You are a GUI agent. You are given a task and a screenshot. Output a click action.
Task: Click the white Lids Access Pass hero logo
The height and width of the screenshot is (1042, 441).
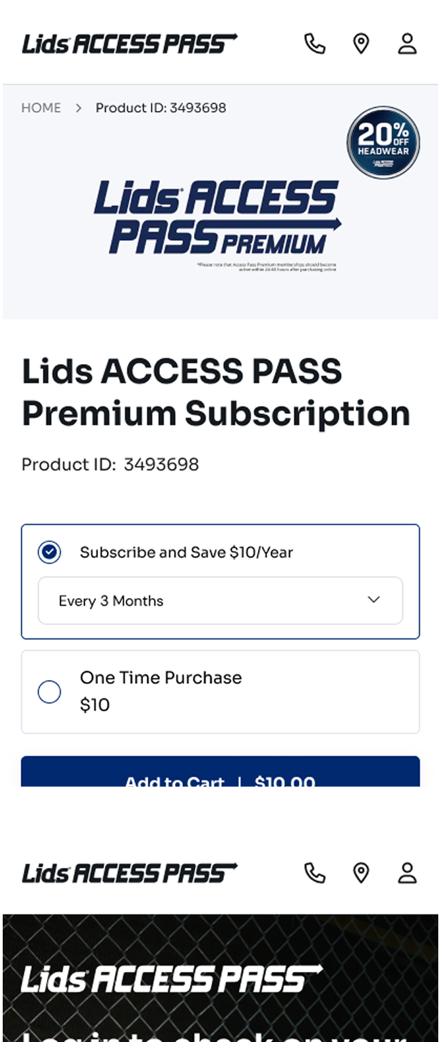pos(171,979)
